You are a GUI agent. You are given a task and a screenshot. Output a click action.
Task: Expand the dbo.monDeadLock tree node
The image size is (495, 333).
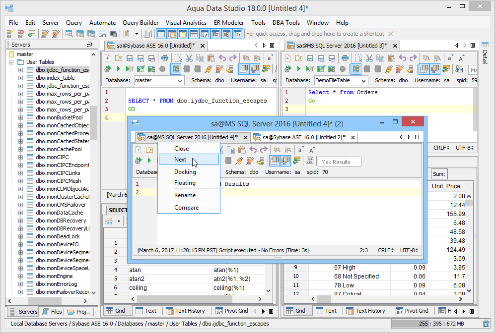(x=20, y=236)
